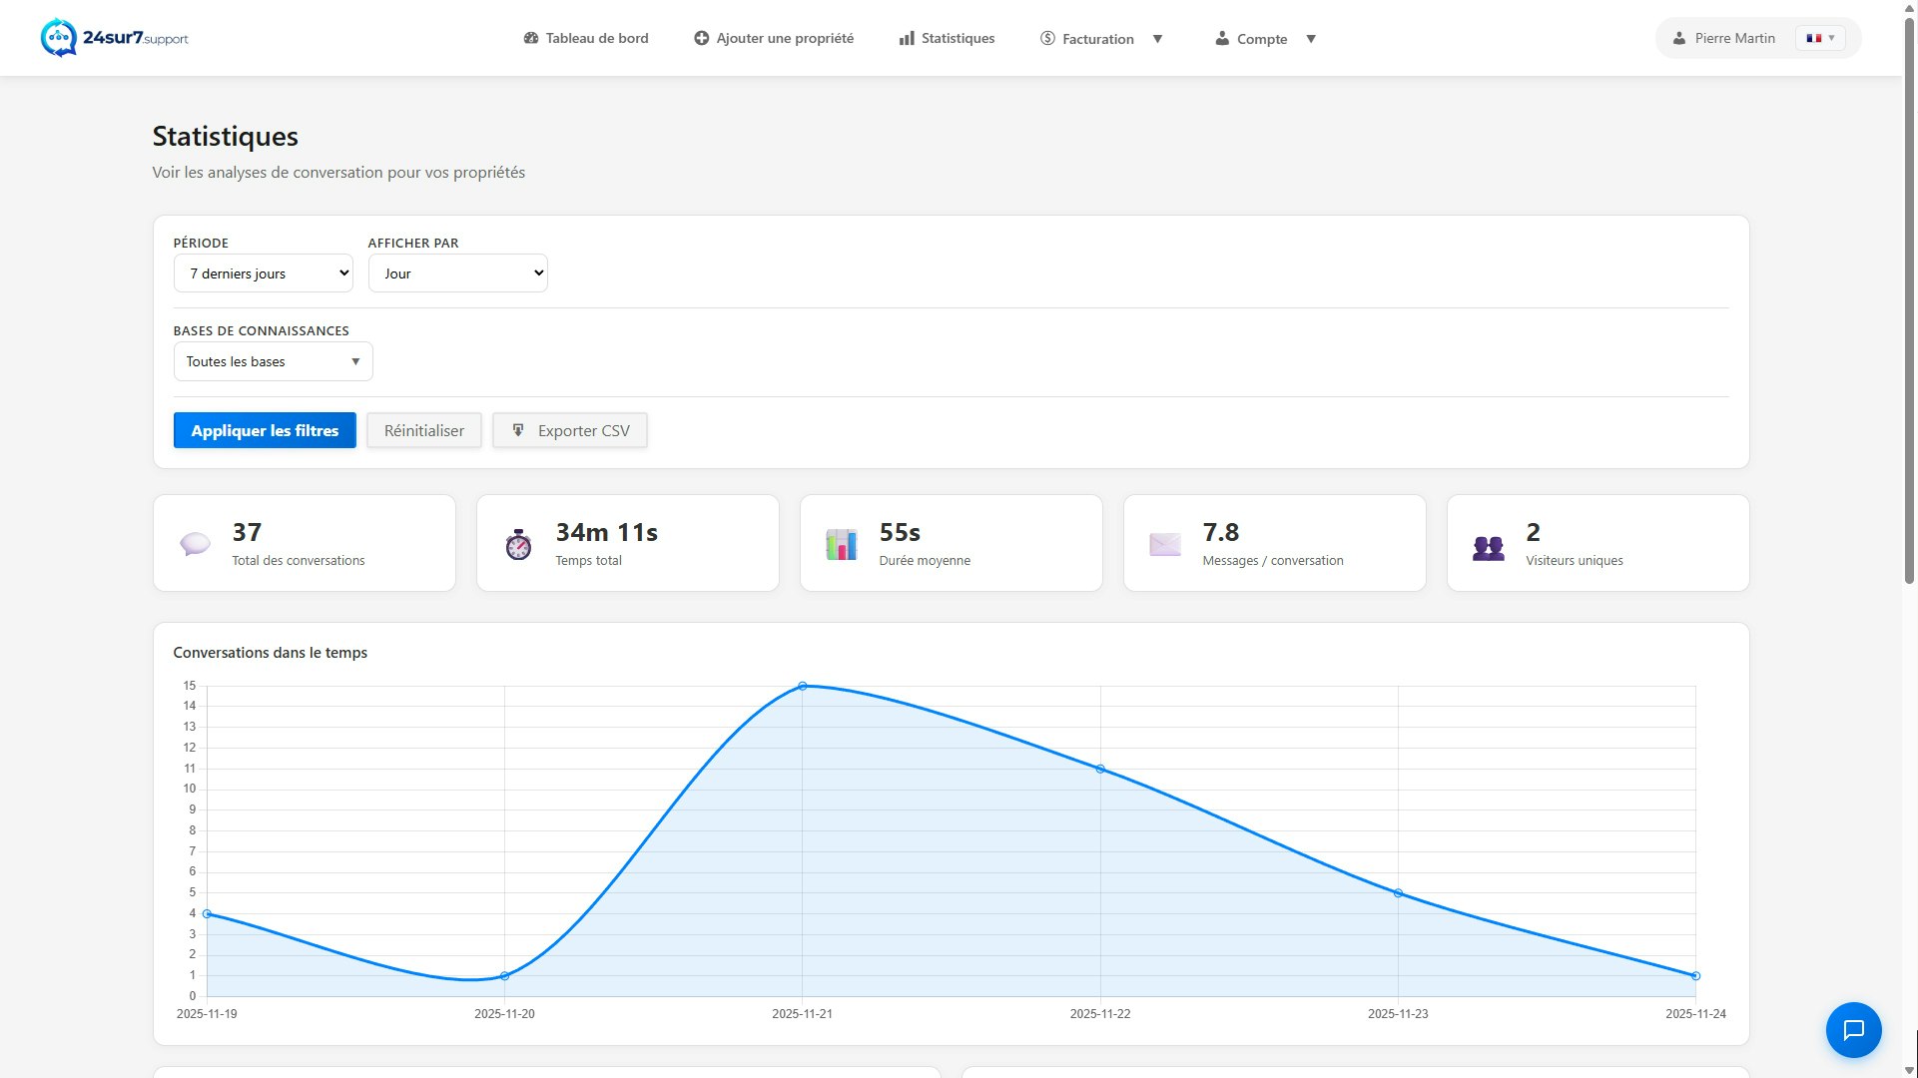1918x1078 pixels.
Task: Click the 2025-11-21 peak data point
Action: click(802, 686)
